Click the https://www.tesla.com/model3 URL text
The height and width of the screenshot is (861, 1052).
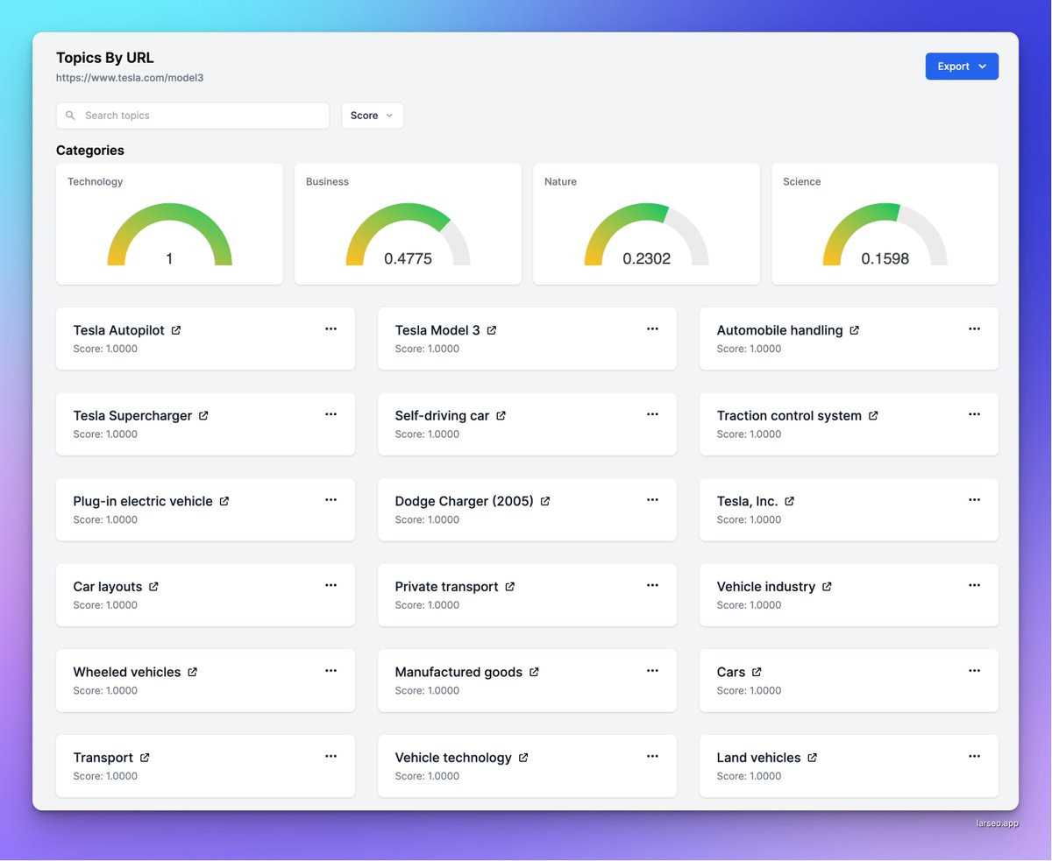click(x=130, y=78)
